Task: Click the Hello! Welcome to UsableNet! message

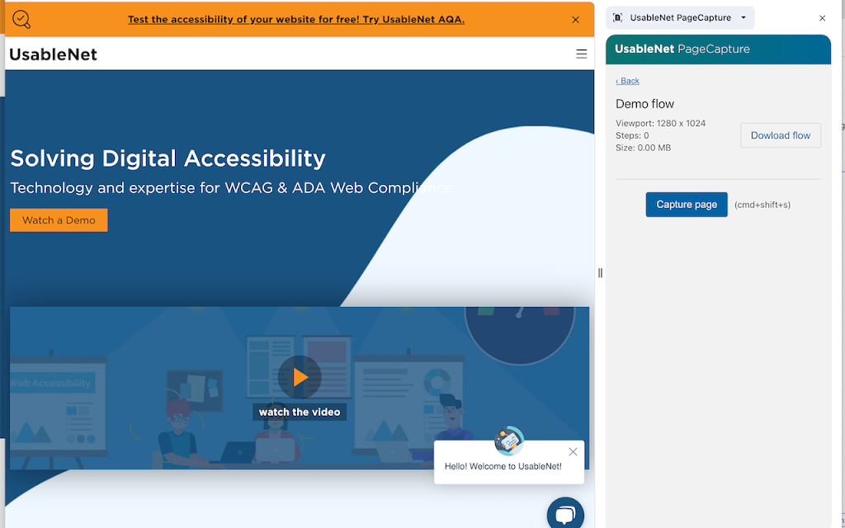Action: 503,467
